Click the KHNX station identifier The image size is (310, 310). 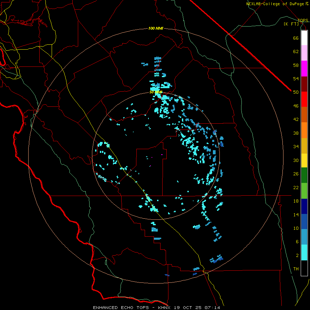click(x=165, y=308)
